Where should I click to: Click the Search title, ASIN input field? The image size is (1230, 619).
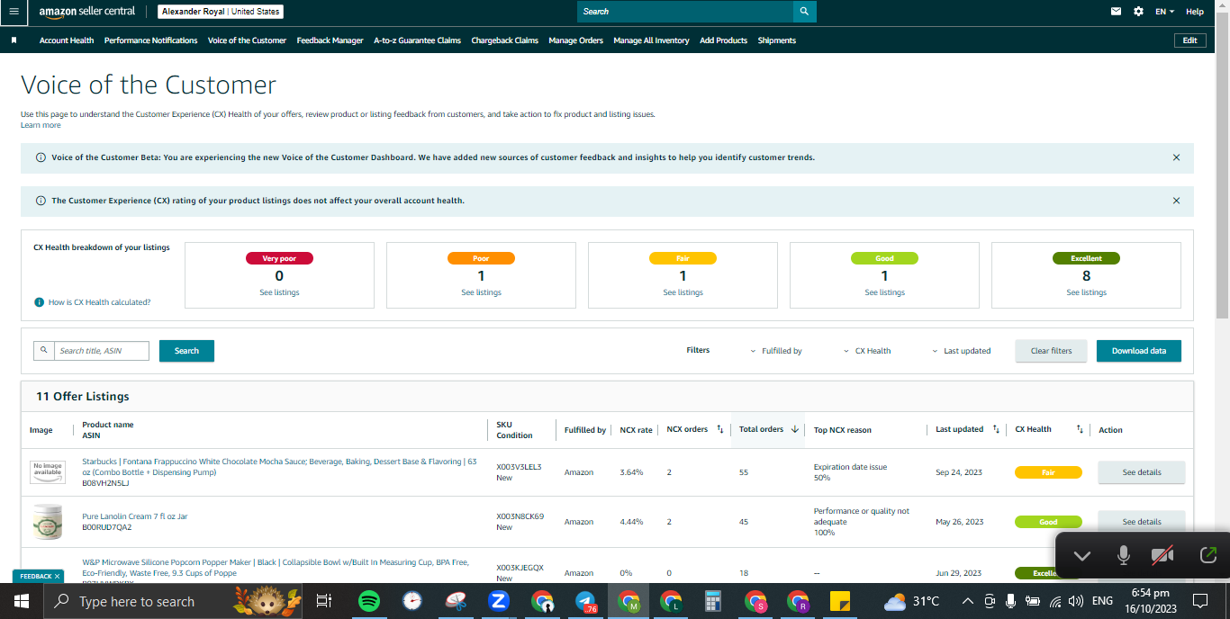(101, 350)
